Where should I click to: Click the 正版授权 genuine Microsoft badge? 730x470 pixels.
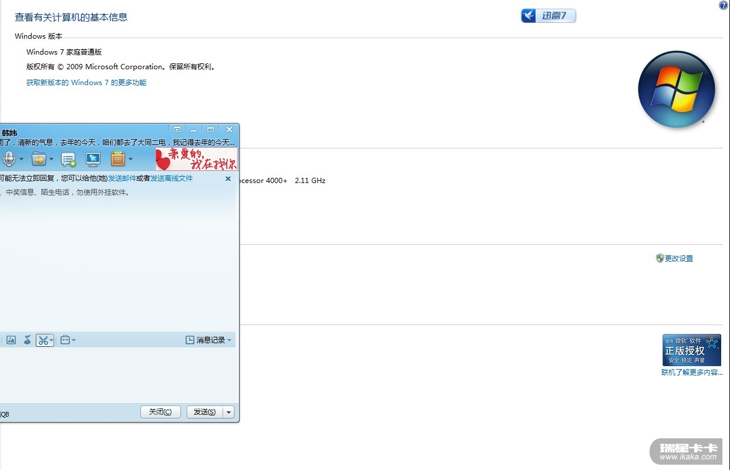coord(692,350)
